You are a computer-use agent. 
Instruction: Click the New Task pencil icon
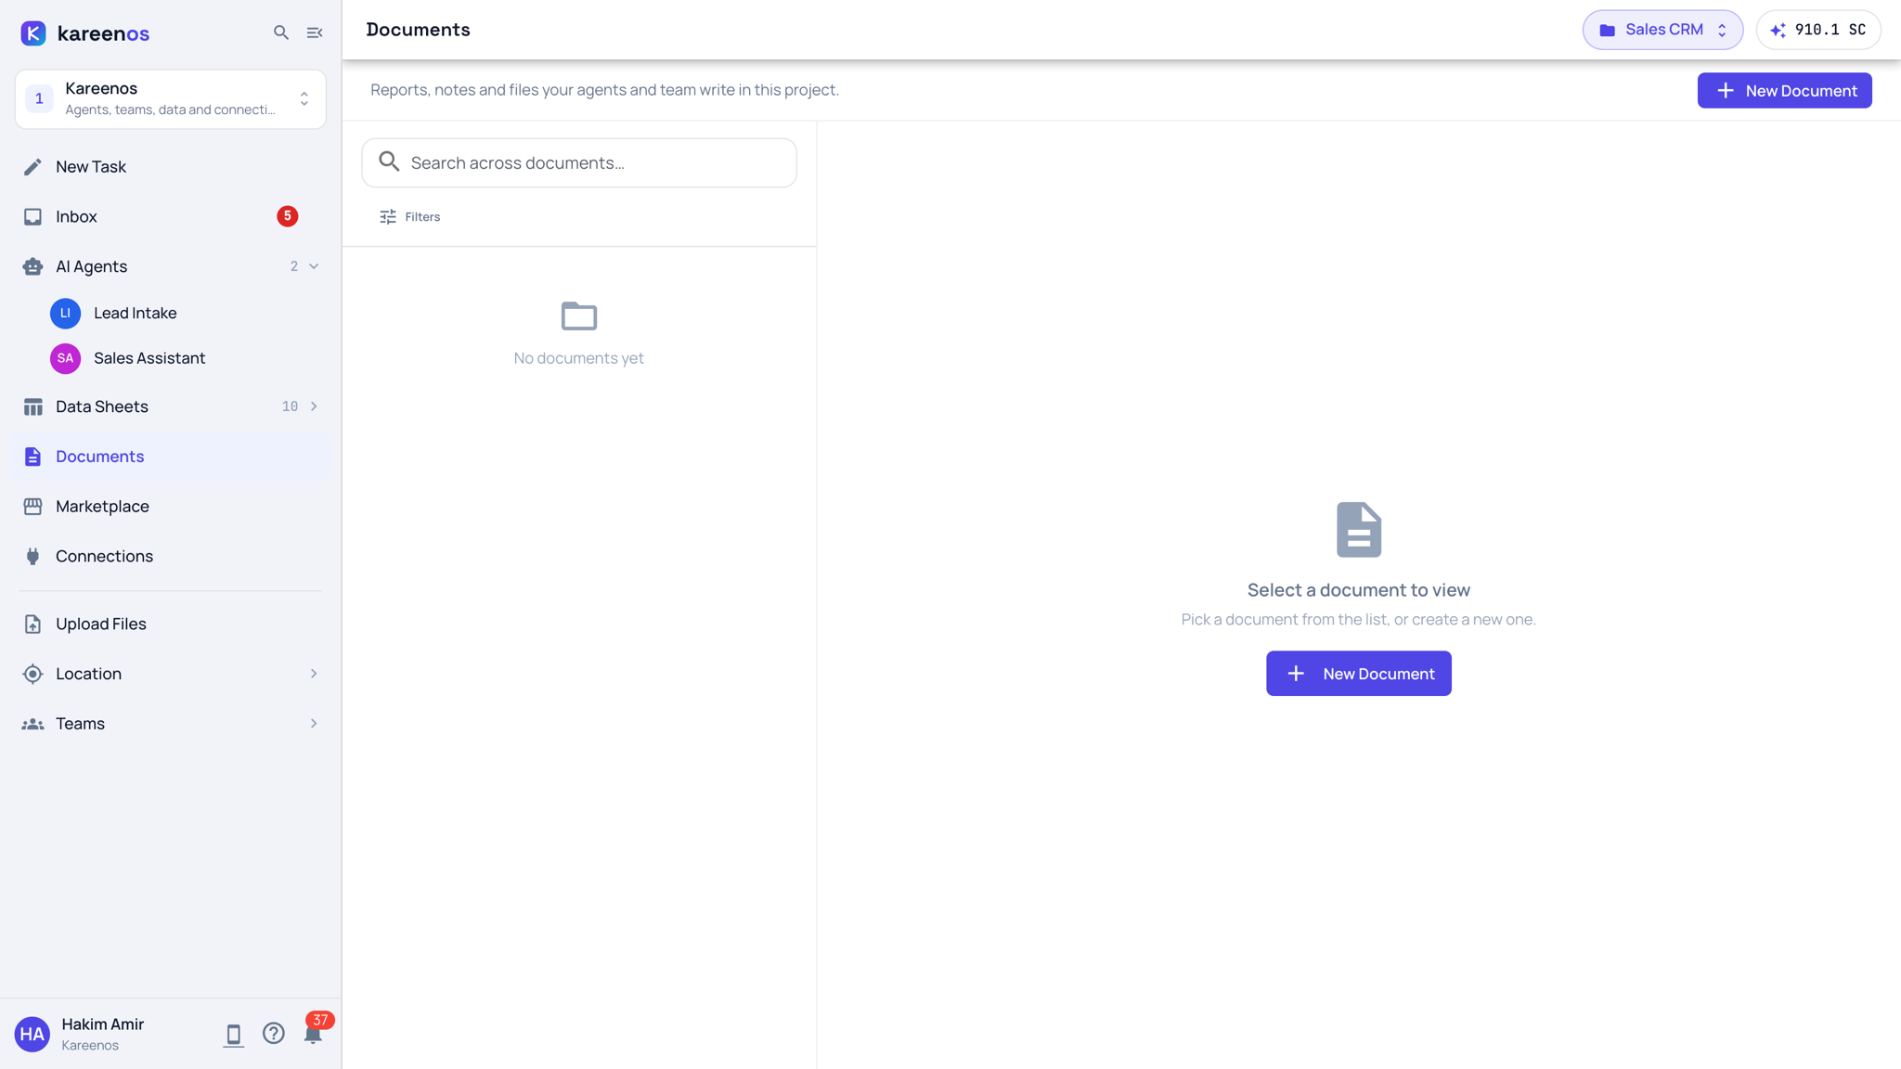[x=32, y=167]
